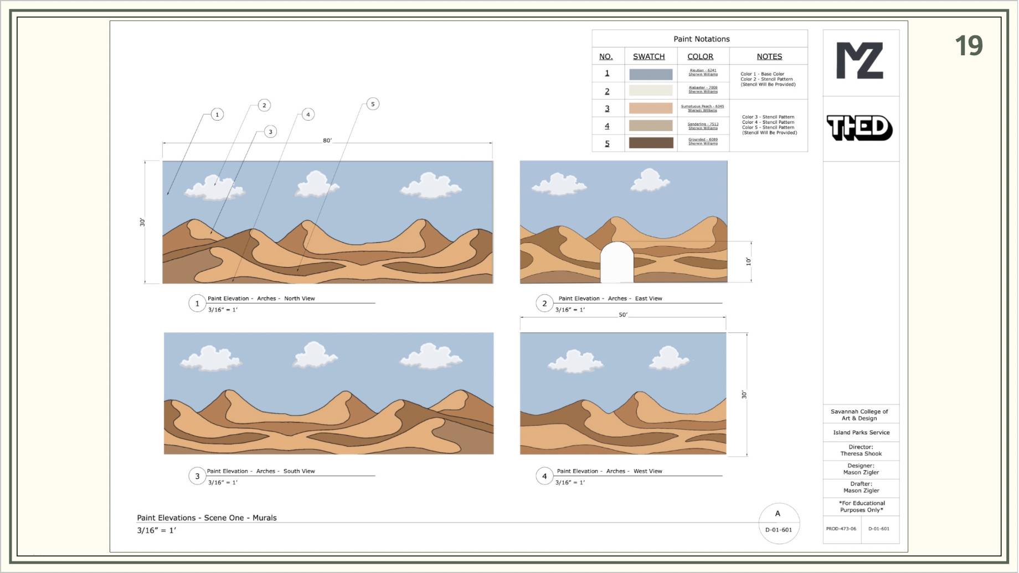Select the 'Sumptuous Peach - 6345' color name

(x=702, y=106)
